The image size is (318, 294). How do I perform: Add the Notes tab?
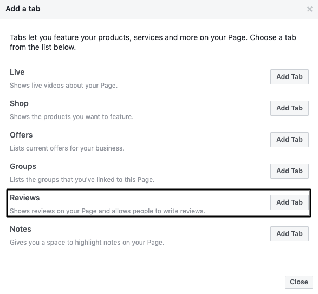pos(289,234)
